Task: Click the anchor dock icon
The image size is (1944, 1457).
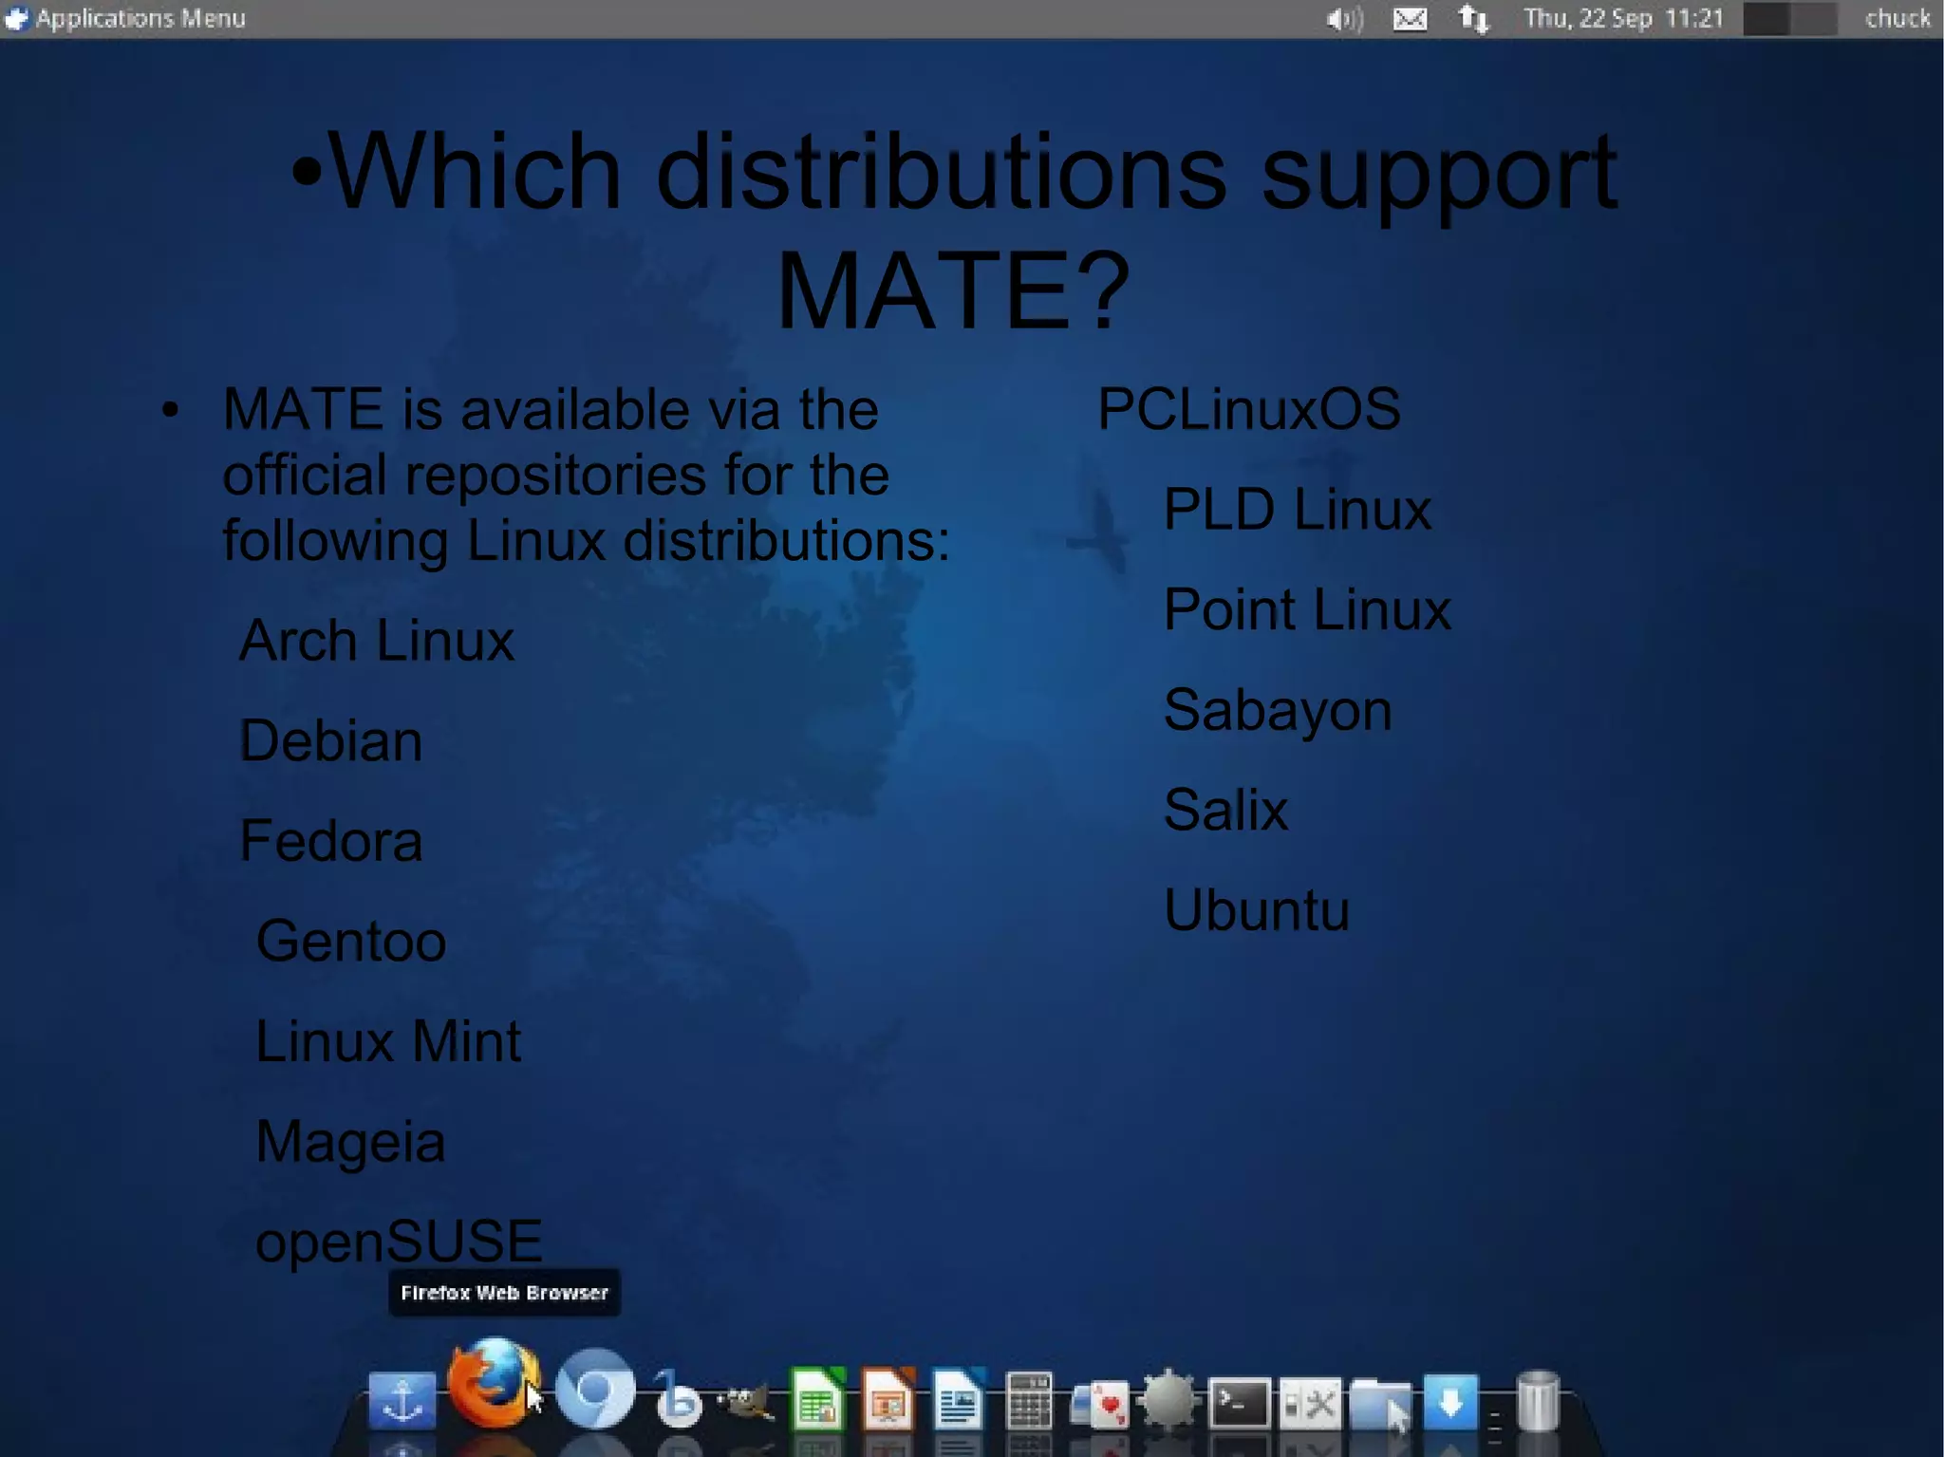Action: tap(402, 1400)
